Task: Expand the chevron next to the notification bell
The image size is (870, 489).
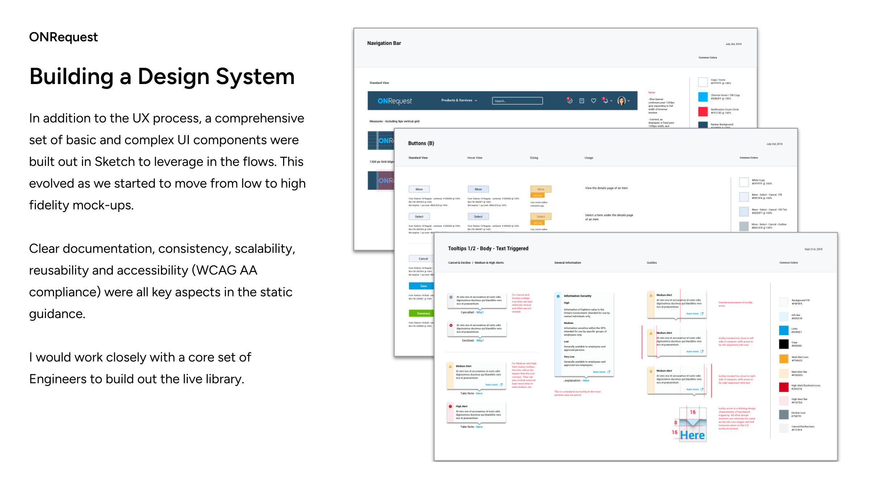Action: click(612, 101)
